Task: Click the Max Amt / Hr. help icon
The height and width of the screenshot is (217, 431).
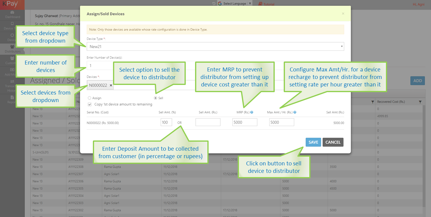Action: (295, 113)
